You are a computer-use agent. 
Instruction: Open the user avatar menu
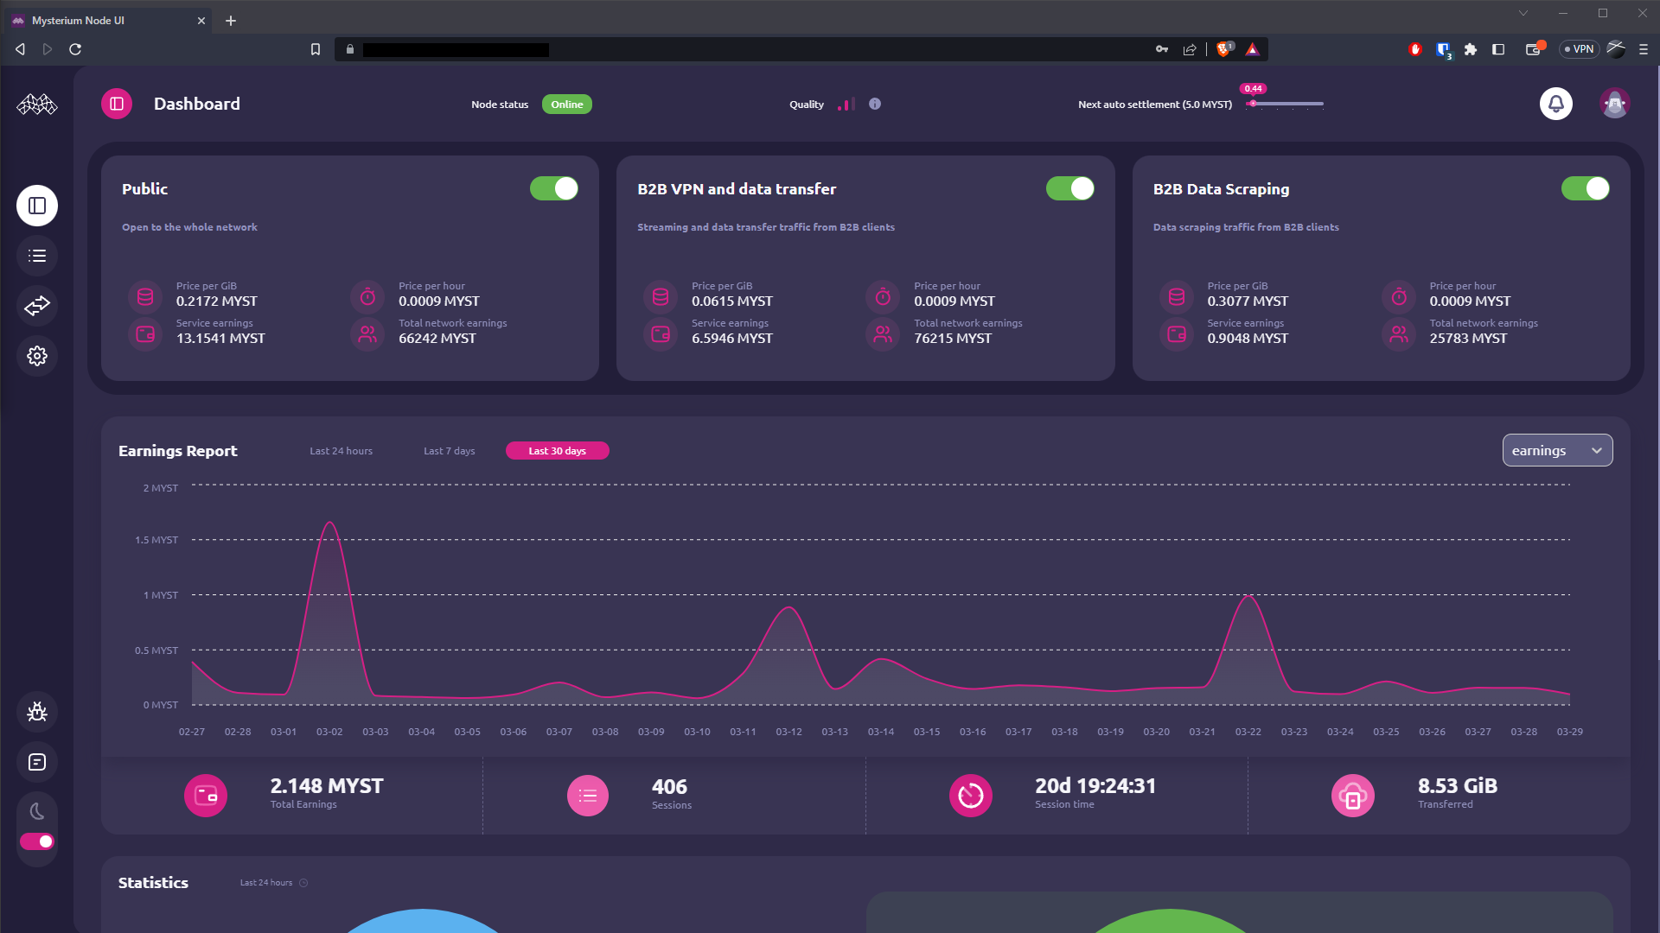pos(1615,103)
